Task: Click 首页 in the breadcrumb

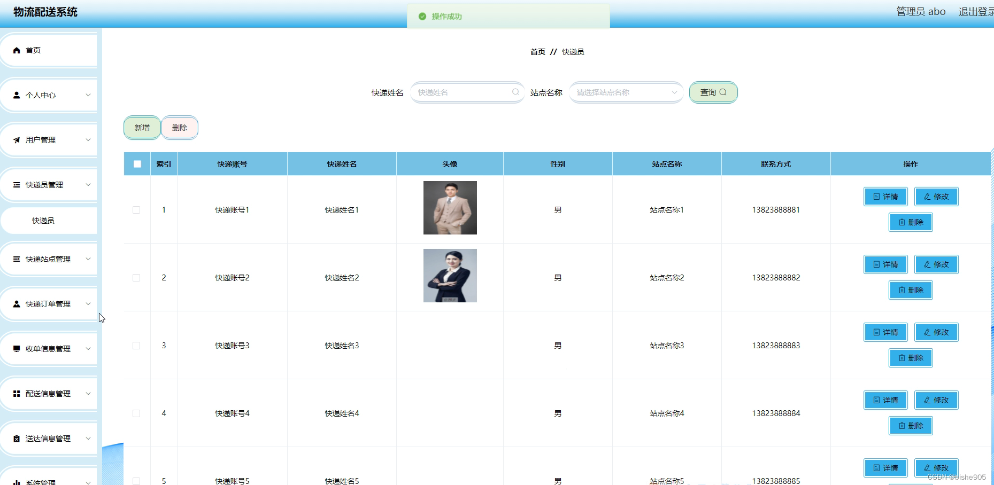Action: (537, 51)
